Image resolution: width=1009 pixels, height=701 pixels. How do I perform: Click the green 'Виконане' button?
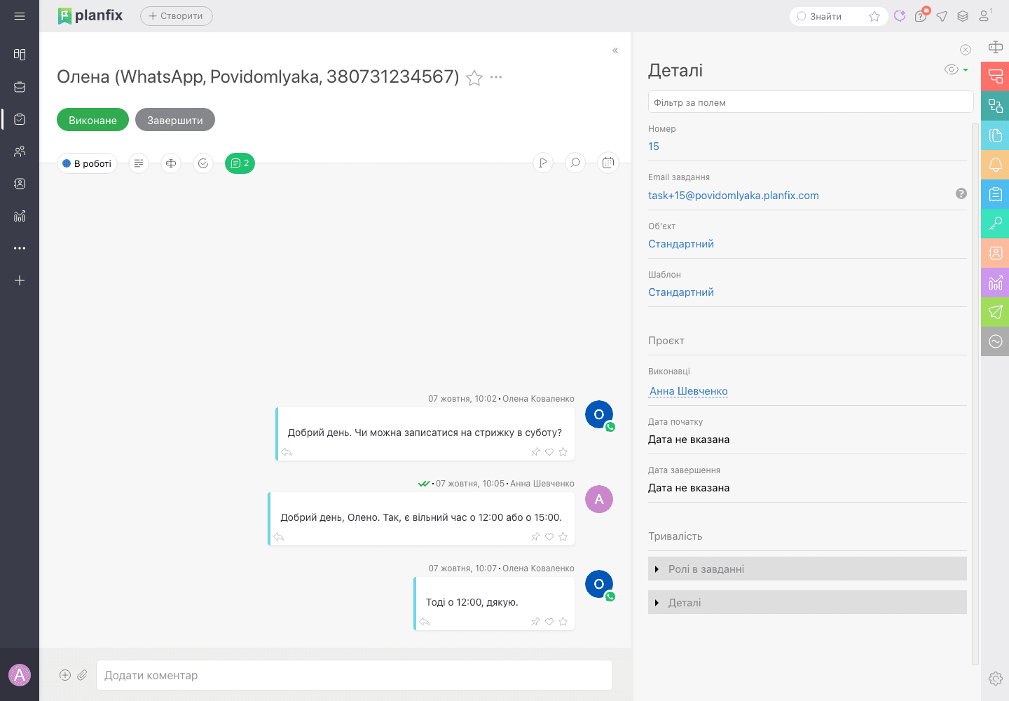tap(92, 120)
